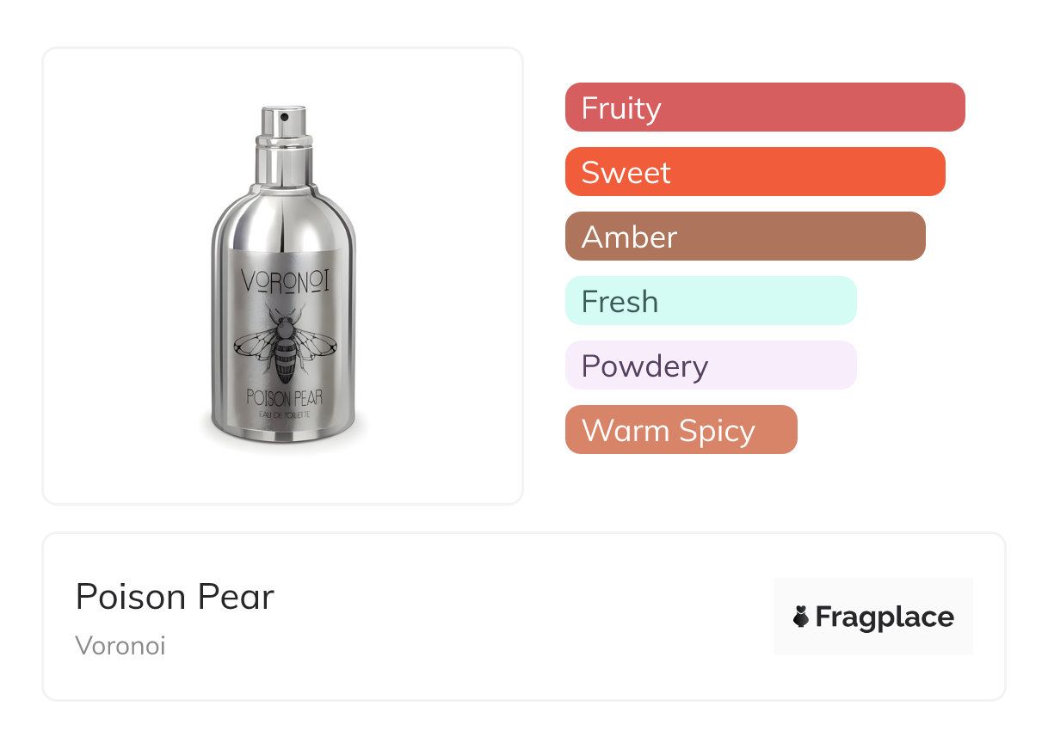1048x743 pixels.
Task: Click POISON PEAR text on bottle label
Action: pos(285,397)
